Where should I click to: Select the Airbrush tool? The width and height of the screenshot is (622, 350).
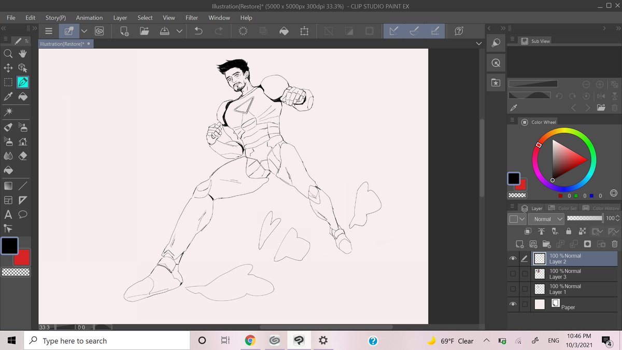pyautogui.click(x=23, y=127)
